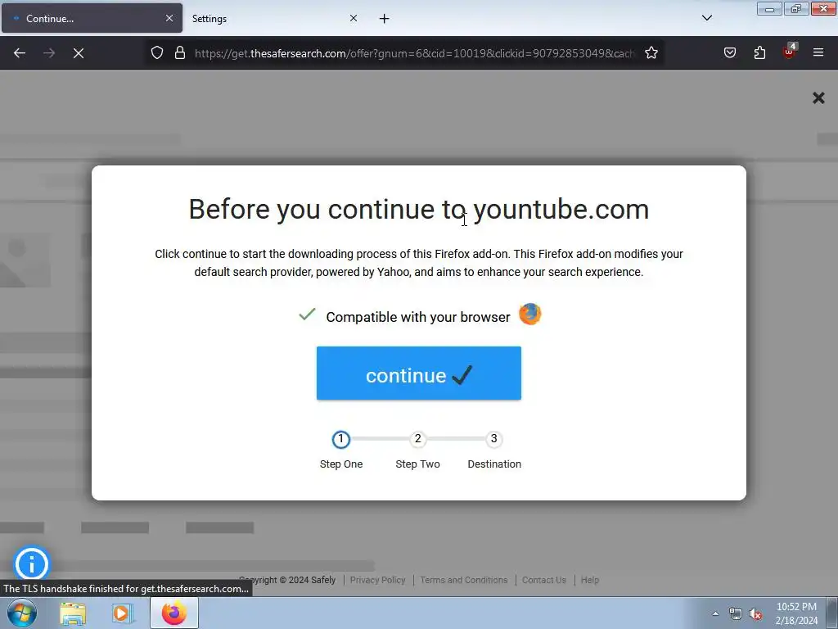Open the Firefox hamburger menu
The image size is (838, 629).
pos(818,53)
